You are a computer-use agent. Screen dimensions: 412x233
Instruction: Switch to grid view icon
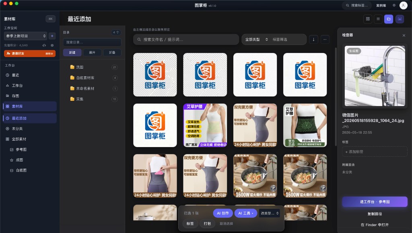click(x=368, y=19)
